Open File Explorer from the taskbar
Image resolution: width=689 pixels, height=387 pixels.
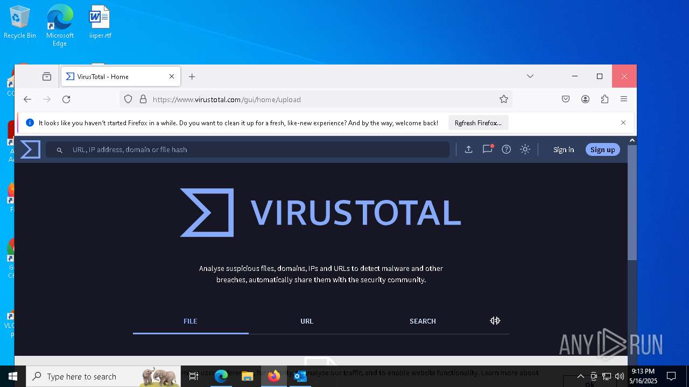coord(248,376)
